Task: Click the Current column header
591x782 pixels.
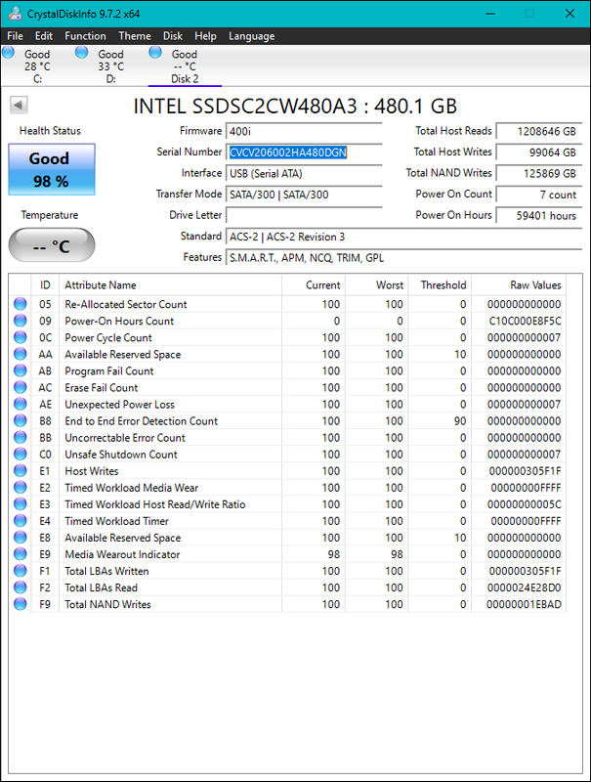Action: (x=314, y=284)
